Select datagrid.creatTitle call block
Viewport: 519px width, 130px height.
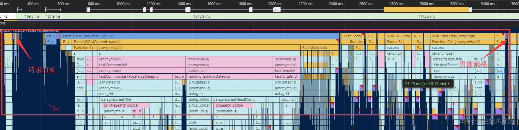(x=137, y=100)
